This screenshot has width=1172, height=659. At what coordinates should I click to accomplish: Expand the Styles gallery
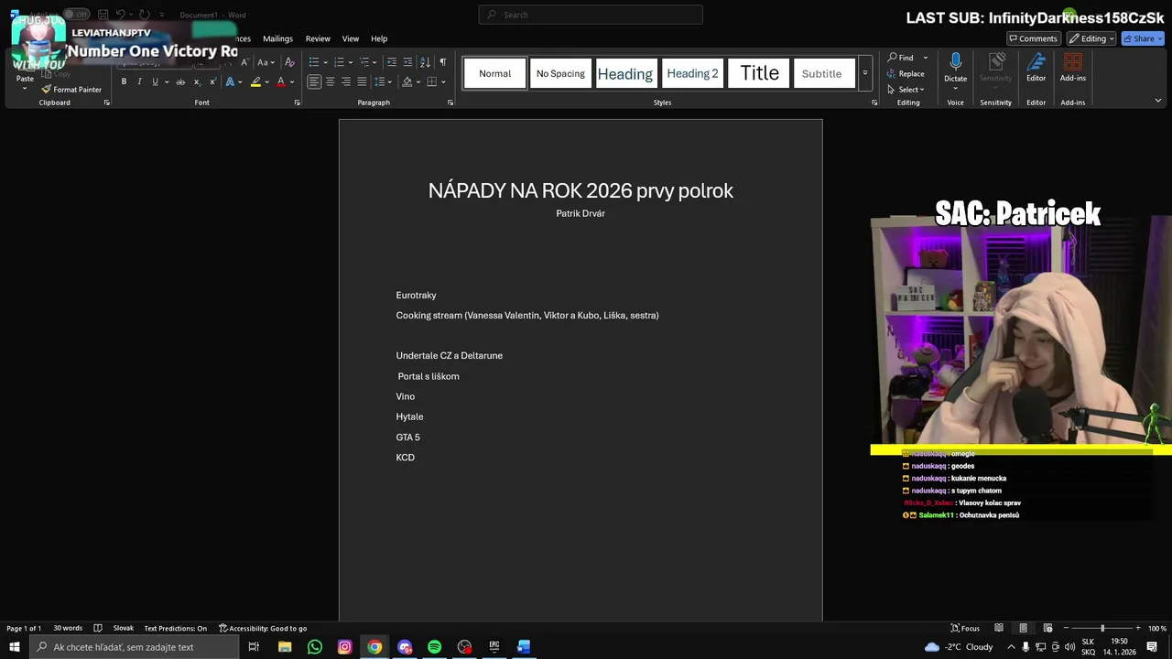(x=864, y=73)
